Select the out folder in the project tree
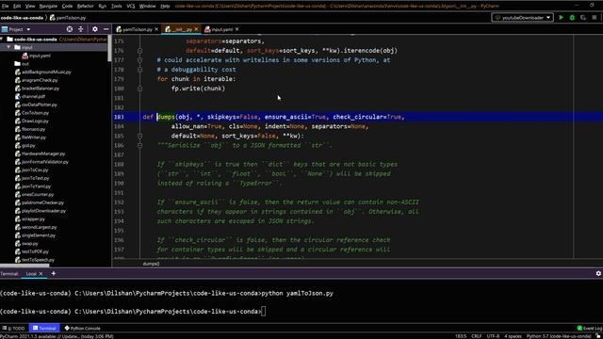This screenshot has height=339, width=603. click(x=25, y=64)
